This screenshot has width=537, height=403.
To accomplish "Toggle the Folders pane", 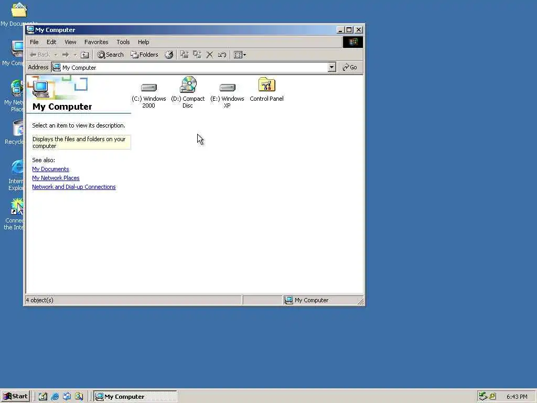I will point(144,55).
